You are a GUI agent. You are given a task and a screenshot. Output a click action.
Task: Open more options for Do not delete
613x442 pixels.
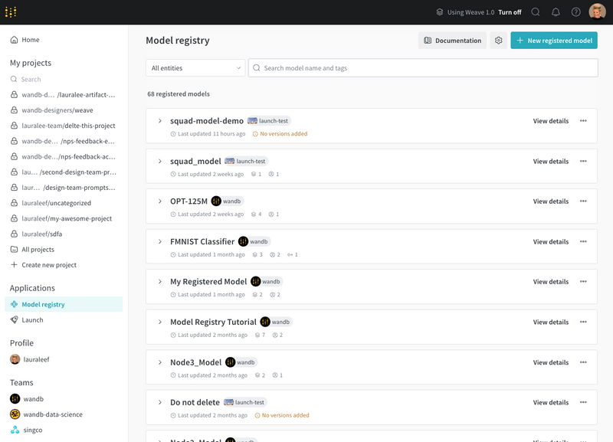[583, 402]
